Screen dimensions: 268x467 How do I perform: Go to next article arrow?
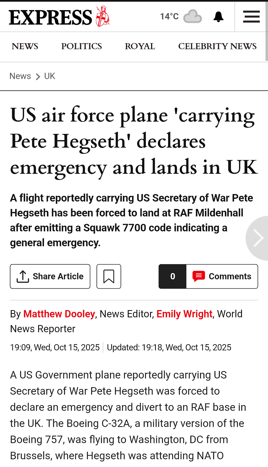(x=258, y=238)
